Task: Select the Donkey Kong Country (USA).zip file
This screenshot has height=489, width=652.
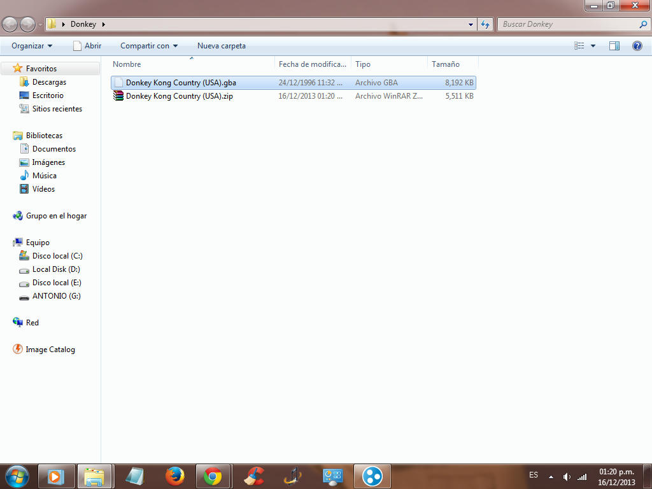Action: click(x=179, y=96)
